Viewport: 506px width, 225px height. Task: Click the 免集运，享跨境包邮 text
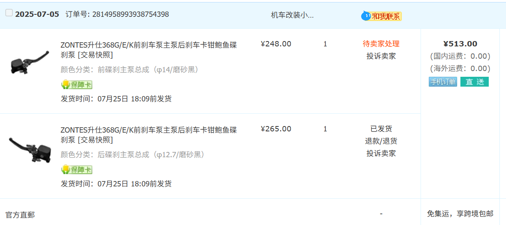(460, 214)
